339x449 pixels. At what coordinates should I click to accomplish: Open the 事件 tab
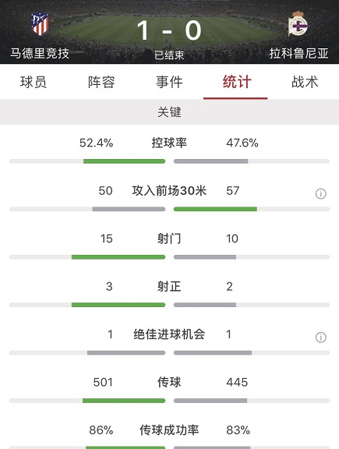pos(169,82)
